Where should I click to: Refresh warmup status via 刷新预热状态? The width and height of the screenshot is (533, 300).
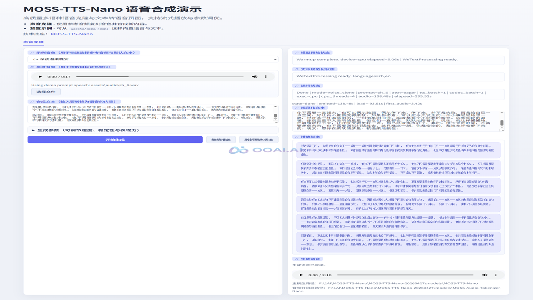(259, 140)
